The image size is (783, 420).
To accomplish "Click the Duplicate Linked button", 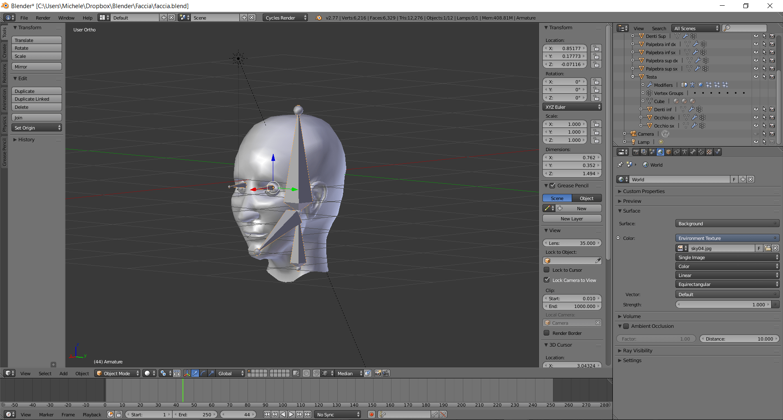I will (37, 99).
